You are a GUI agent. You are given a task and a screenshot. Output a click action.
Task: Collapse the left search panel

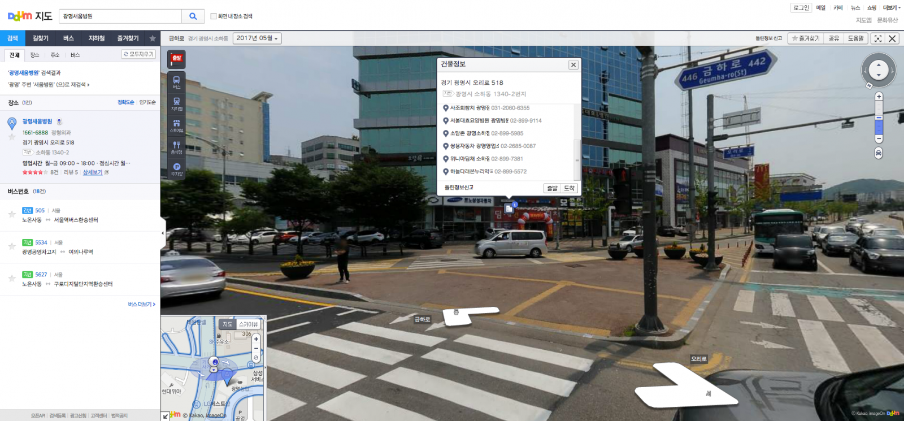(x=163, y=233)
